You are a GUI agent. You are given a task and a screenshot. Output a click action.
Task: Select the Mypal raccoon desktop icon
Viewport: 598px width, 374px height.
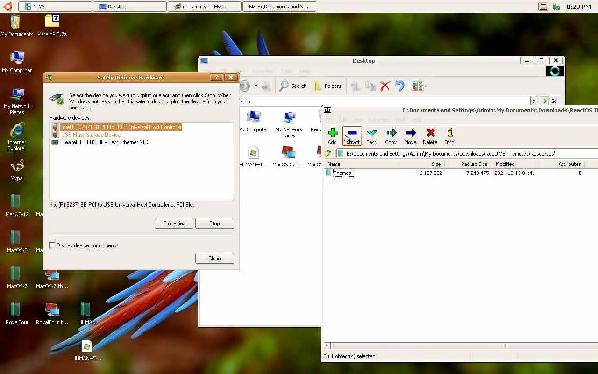(x=17, y=170)
